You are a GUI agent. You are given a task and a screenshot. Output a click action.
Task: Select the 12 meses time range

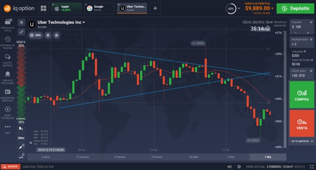(83, 157)
